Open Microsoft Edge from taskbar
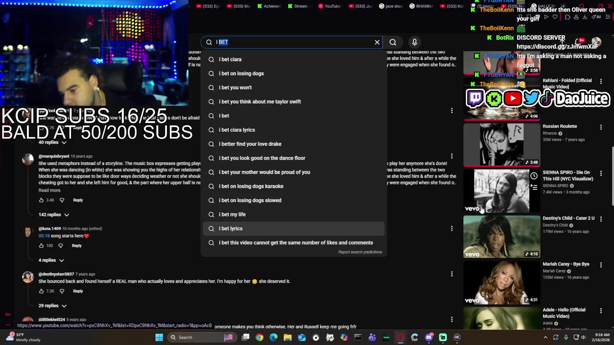 [x=273, y=337]
